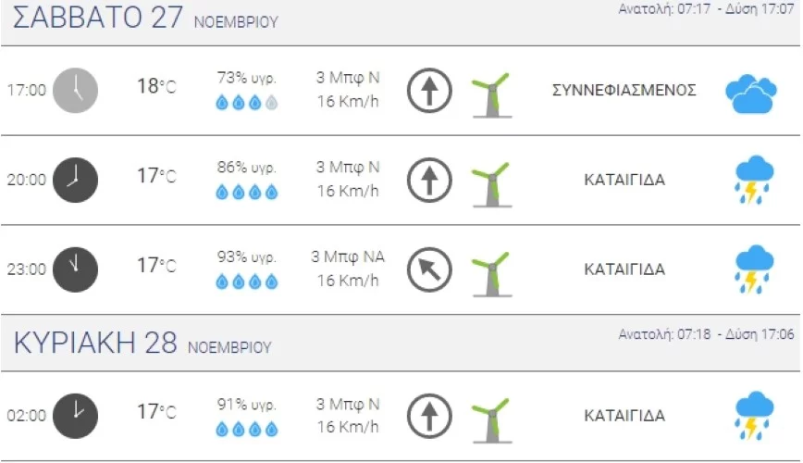The width and height of the screenshot is (803, 463).
Task: Click the thunderstorm icon in the 02:00 row
Action: point(754,416)
